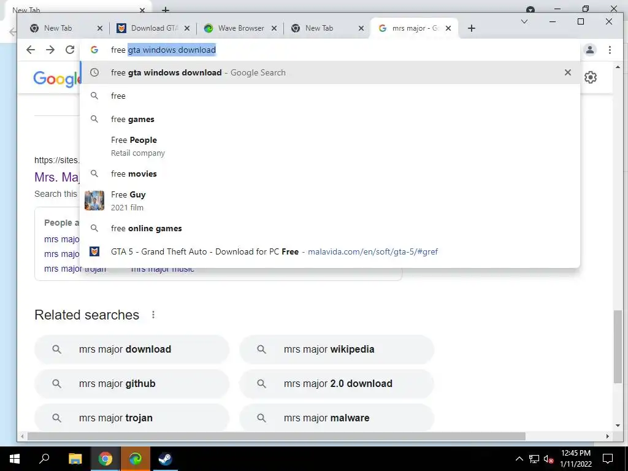Remove the 'free gta windows download' suggestion
This screenshot has width=628, height=471.
(x=567, y=72)
